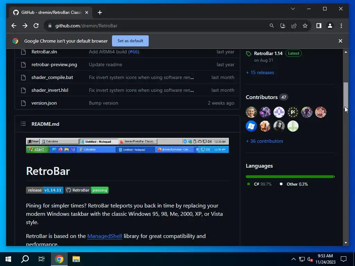Image resolution: width=355 pixels, height=266 pixels.
Task: Click the scrollbar down arrow
Action: tap(346, 243)
